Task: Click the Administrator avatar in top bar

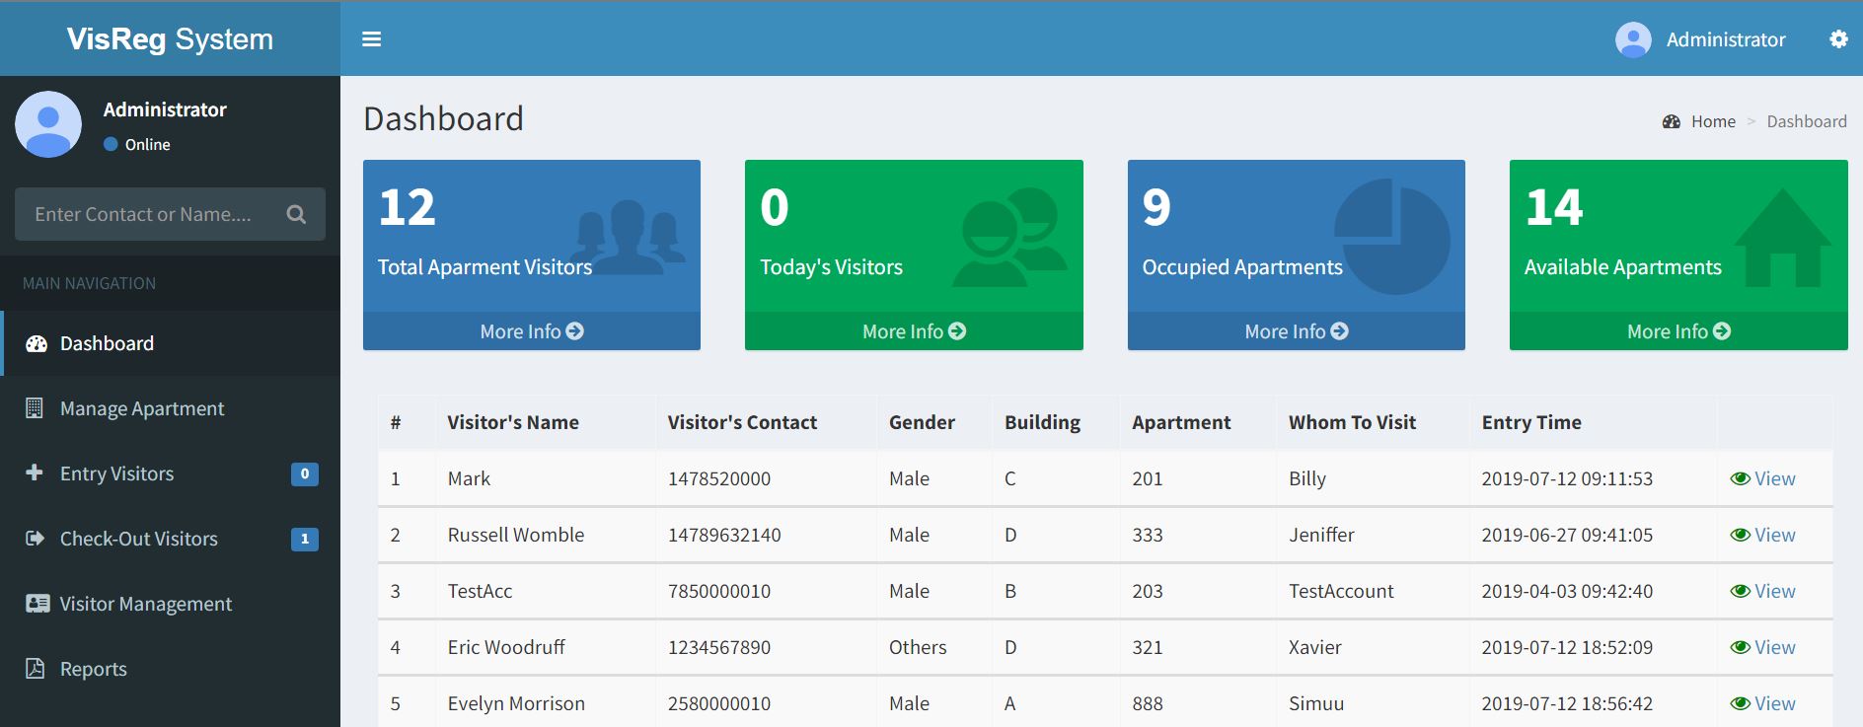Action: [1633, 39]
